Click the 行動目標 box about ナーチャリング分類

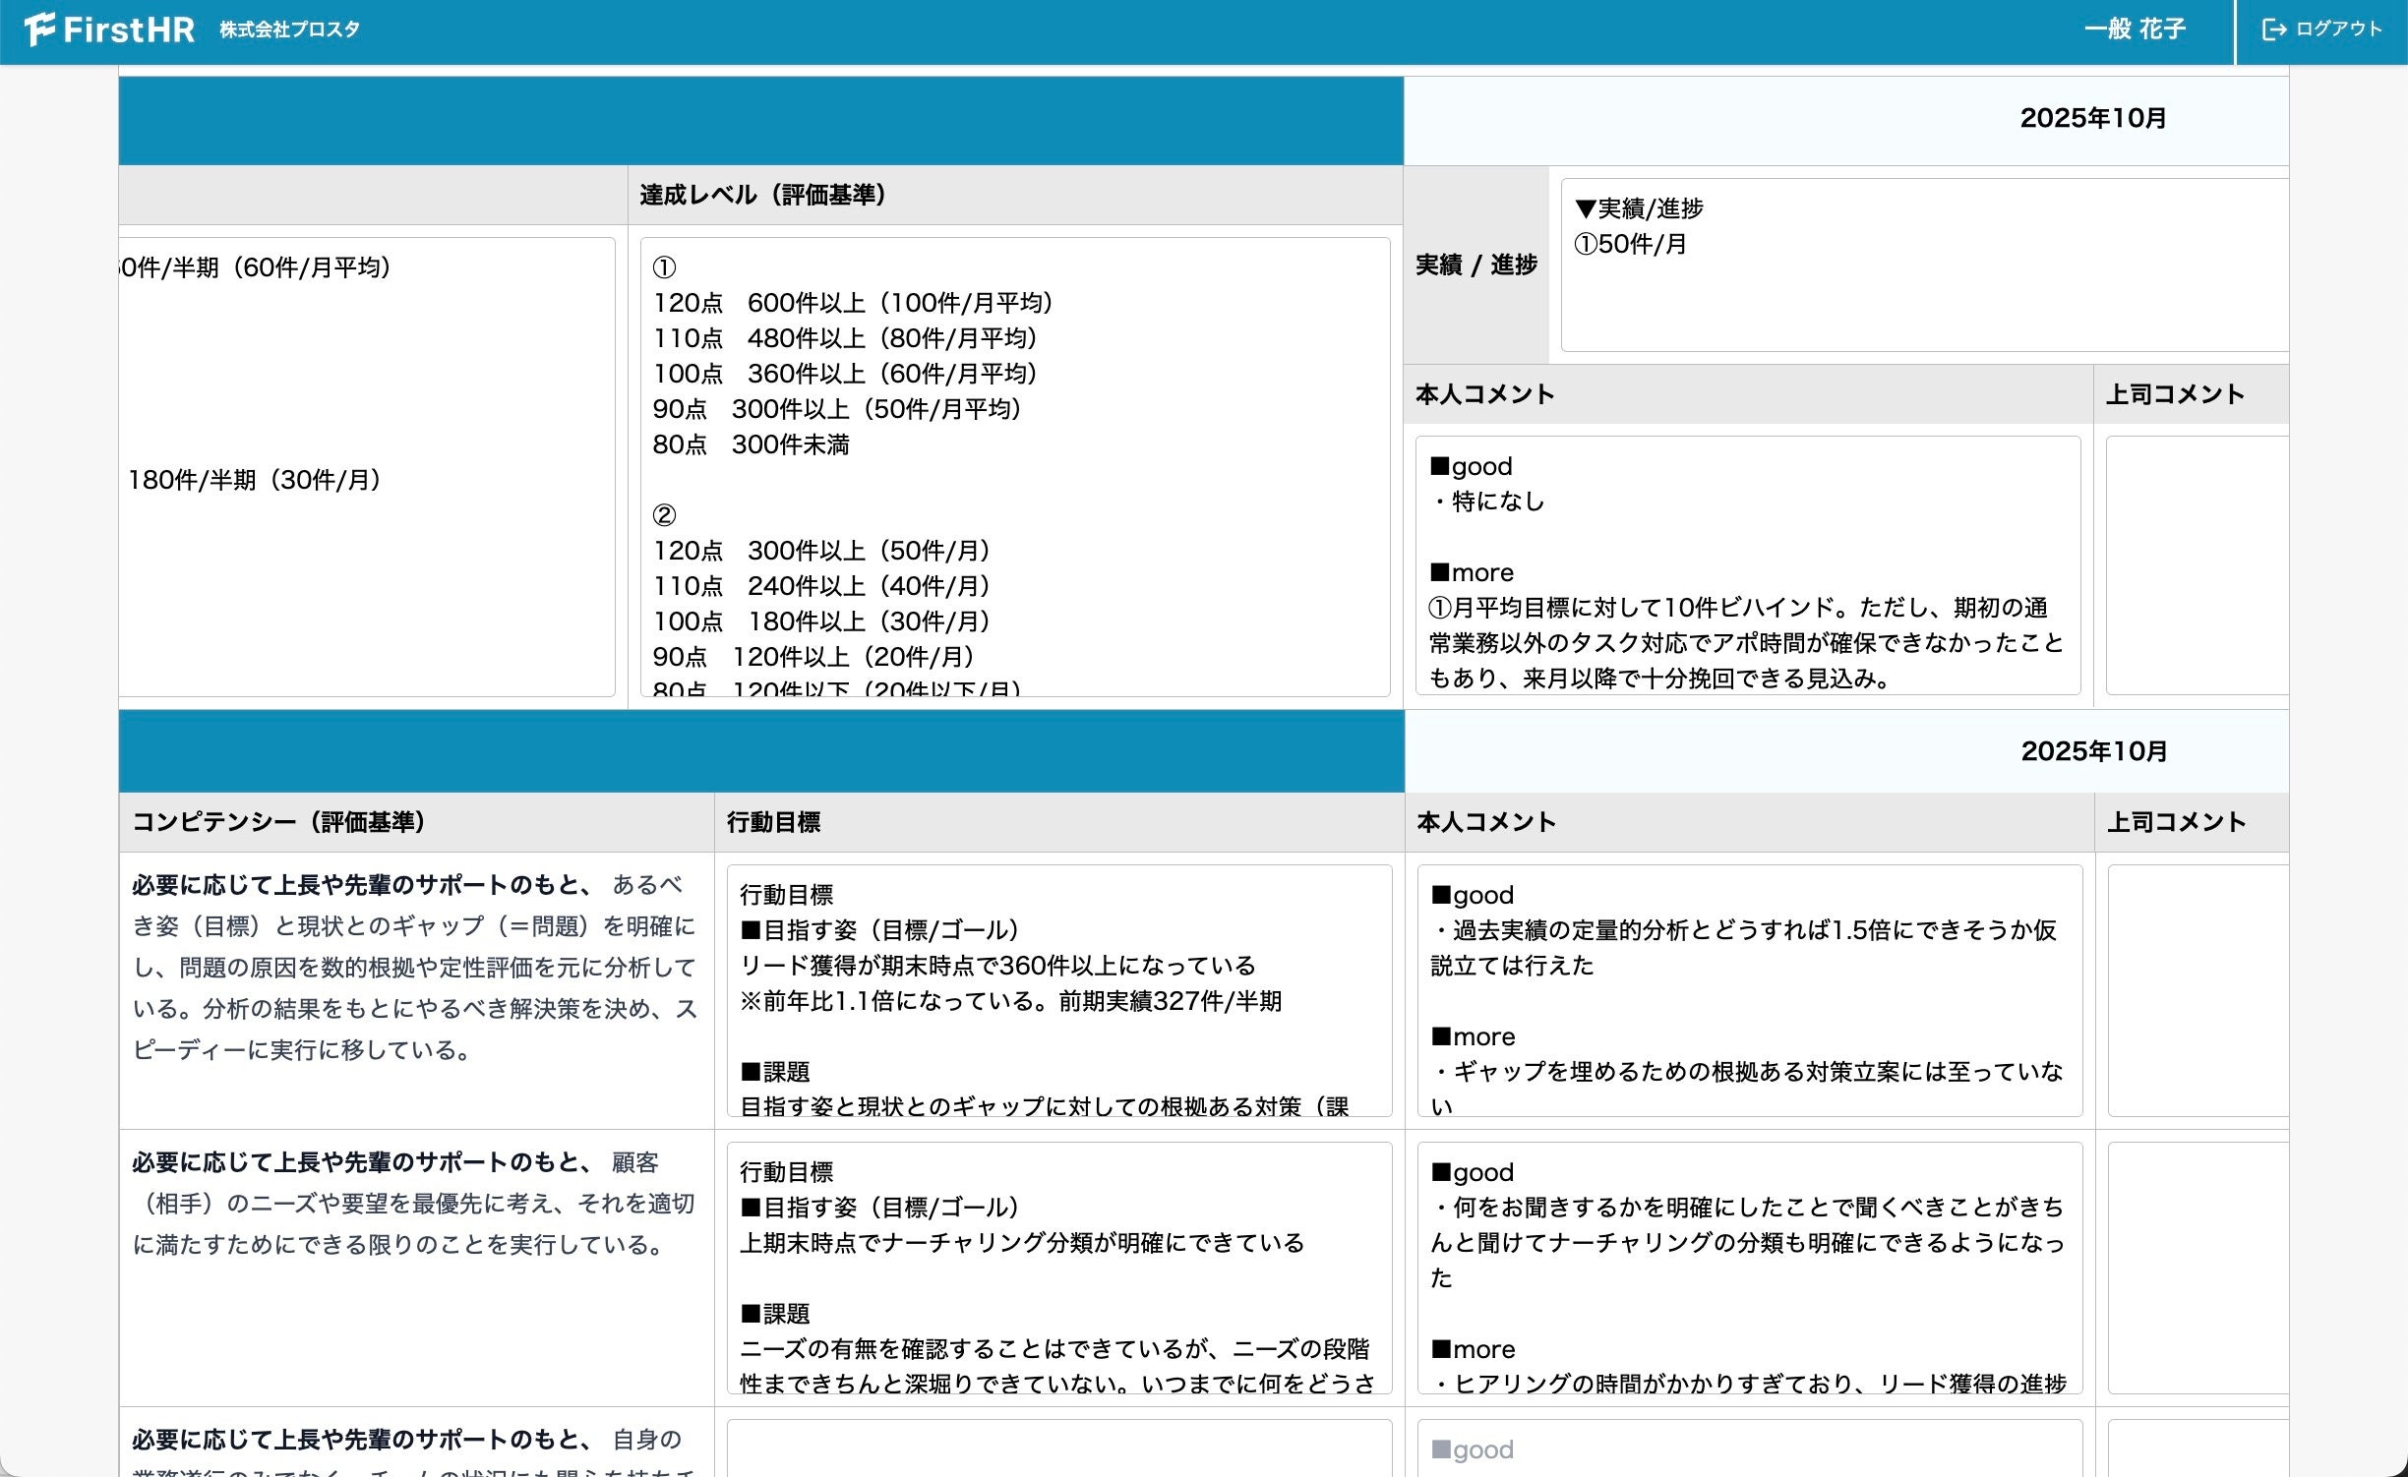1058,1268
